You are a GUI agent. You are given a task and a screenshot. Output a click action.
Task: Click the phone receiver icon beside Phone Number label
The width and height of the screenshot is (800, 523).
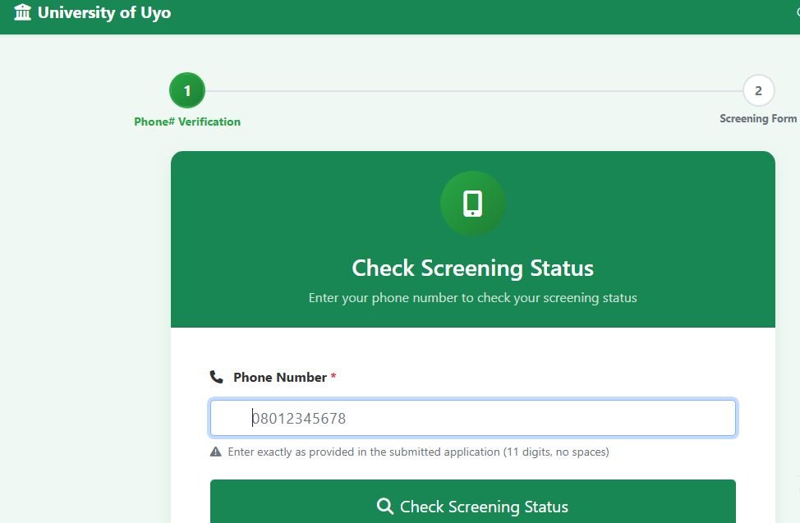point(216,376)
